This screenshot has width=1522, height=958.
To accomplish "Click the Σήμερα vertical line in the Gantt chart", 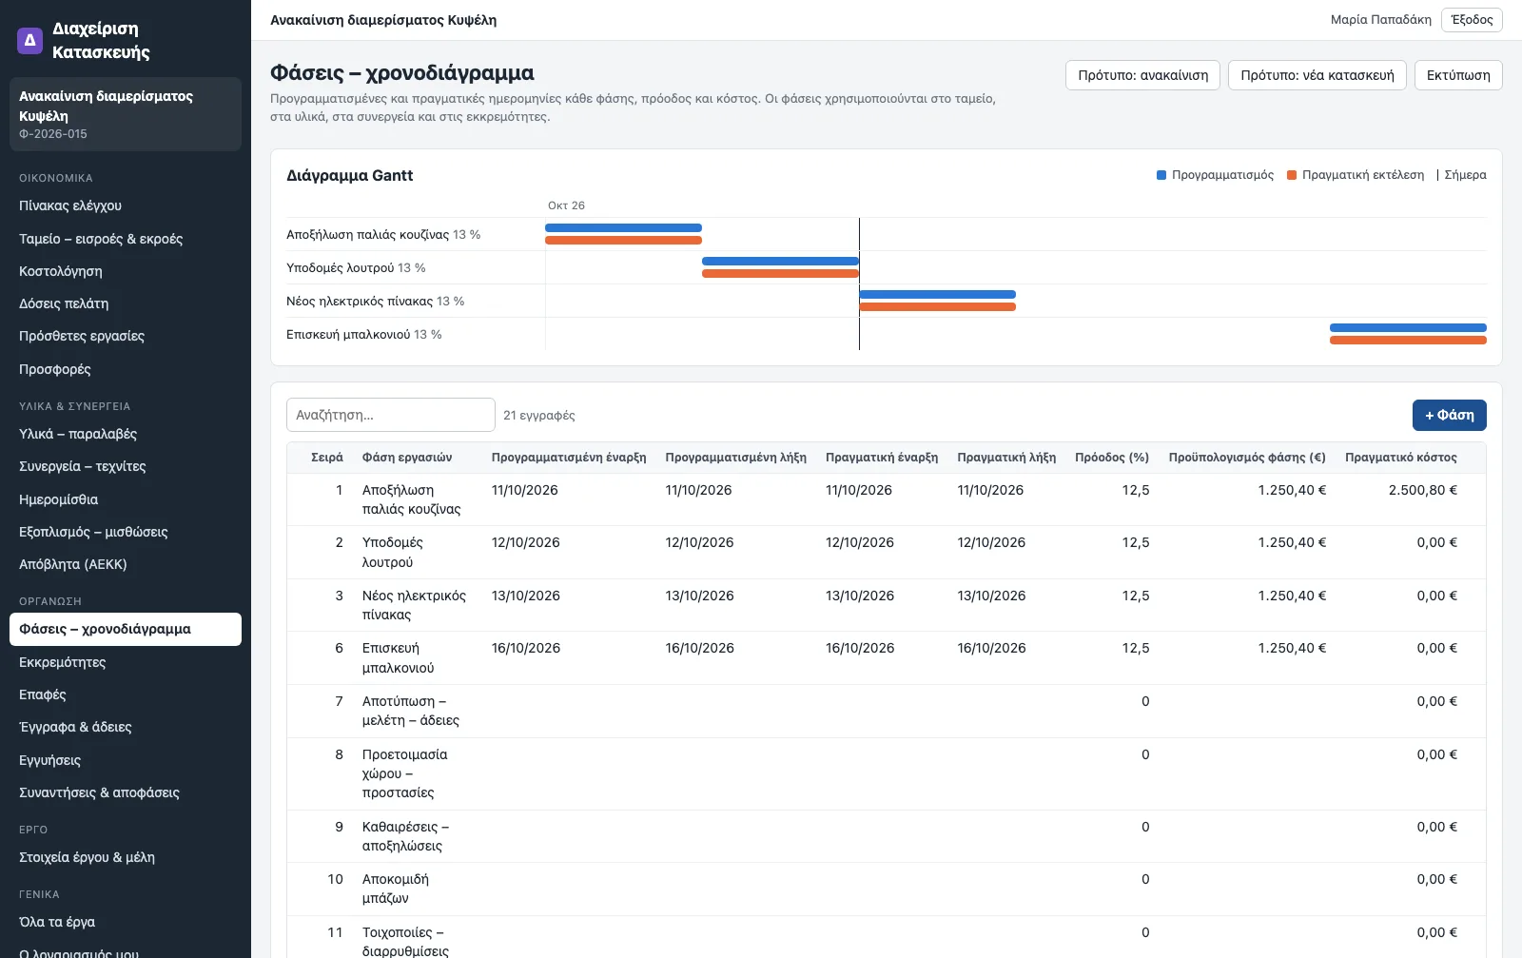I will [859, 283].
